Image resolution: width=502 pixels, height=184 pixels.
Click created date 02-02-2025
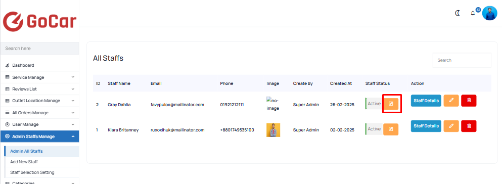342,130
